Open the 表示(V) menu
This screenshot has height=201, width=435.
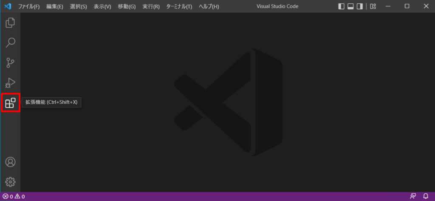click(x=102, y=6)
